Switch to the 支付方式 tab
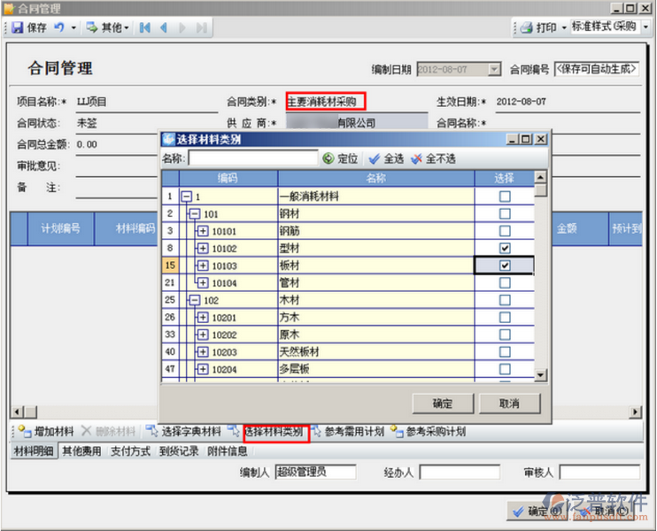Viewport: 657px width, 531px height. pyautogui.click(x=129, y=450)
